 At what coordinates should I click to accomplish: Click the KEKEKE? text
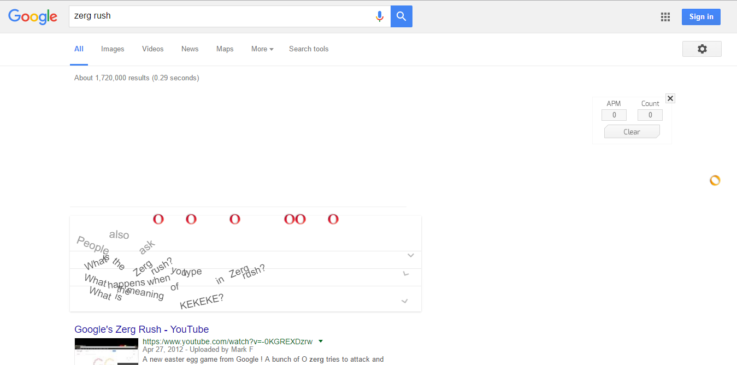pyautogui.click(x=202, y=301)
